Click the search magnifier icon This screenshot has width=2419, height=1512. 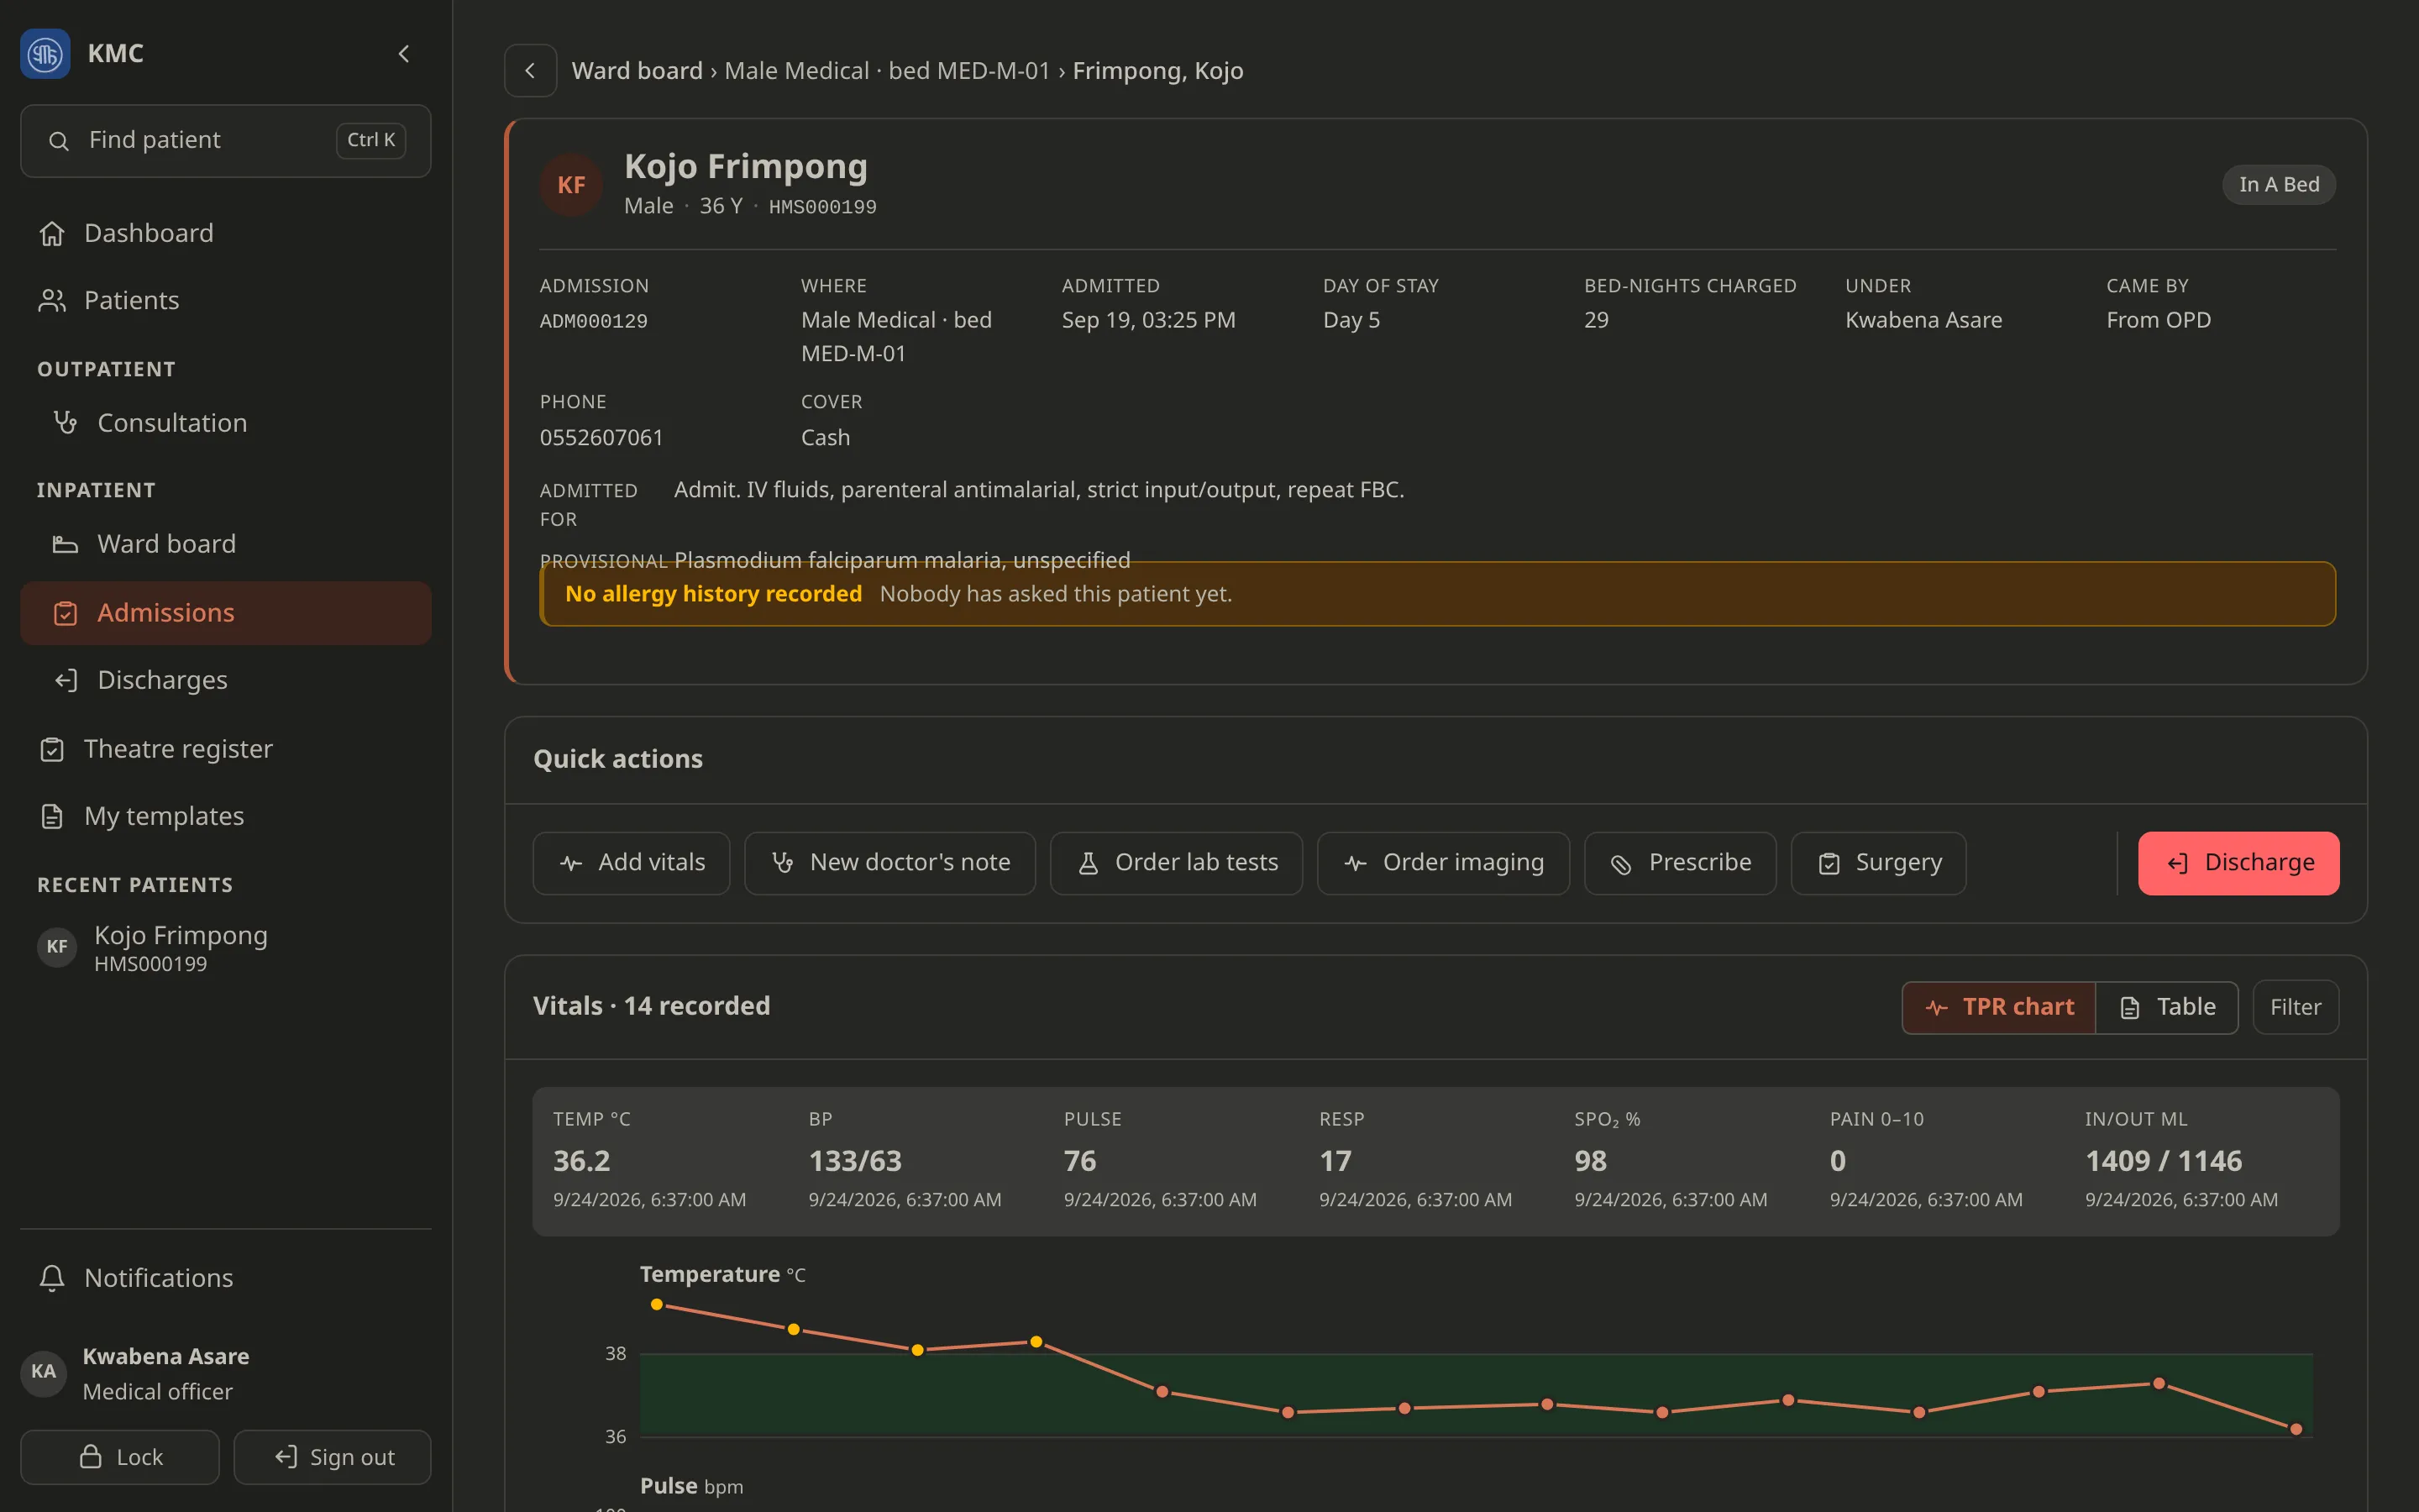pyautogui.click(x=59, y=141)
